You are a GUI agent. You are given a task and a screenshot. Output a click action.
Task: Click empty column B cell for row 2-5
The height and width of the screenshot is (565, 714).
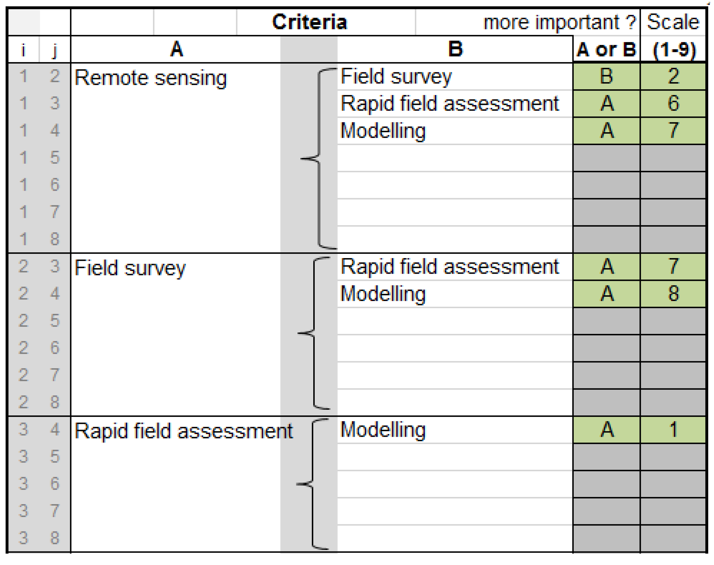(x=455, y=321)
